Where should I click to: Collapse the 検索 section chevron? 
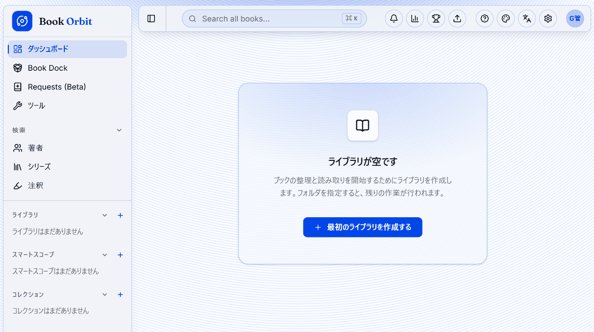119,130
